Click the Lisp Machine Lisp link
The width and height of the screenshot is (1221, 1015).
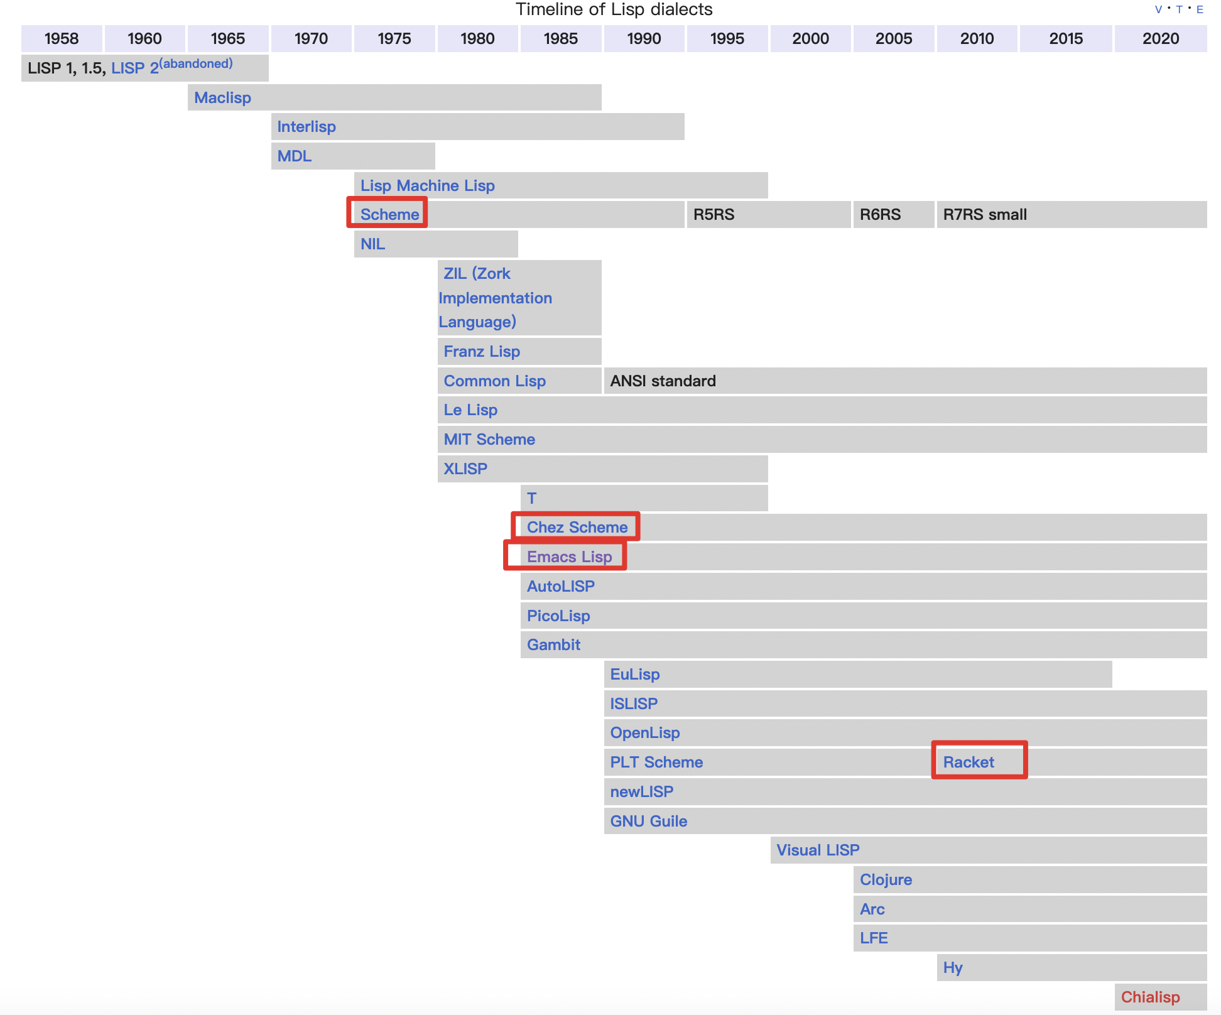tap(427, 185)
